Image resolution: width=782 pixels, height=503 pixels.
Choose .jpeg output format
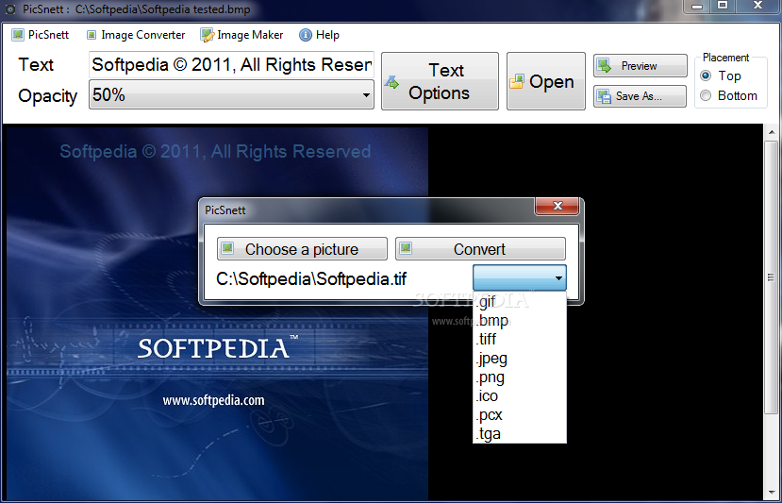coord(520,359)
